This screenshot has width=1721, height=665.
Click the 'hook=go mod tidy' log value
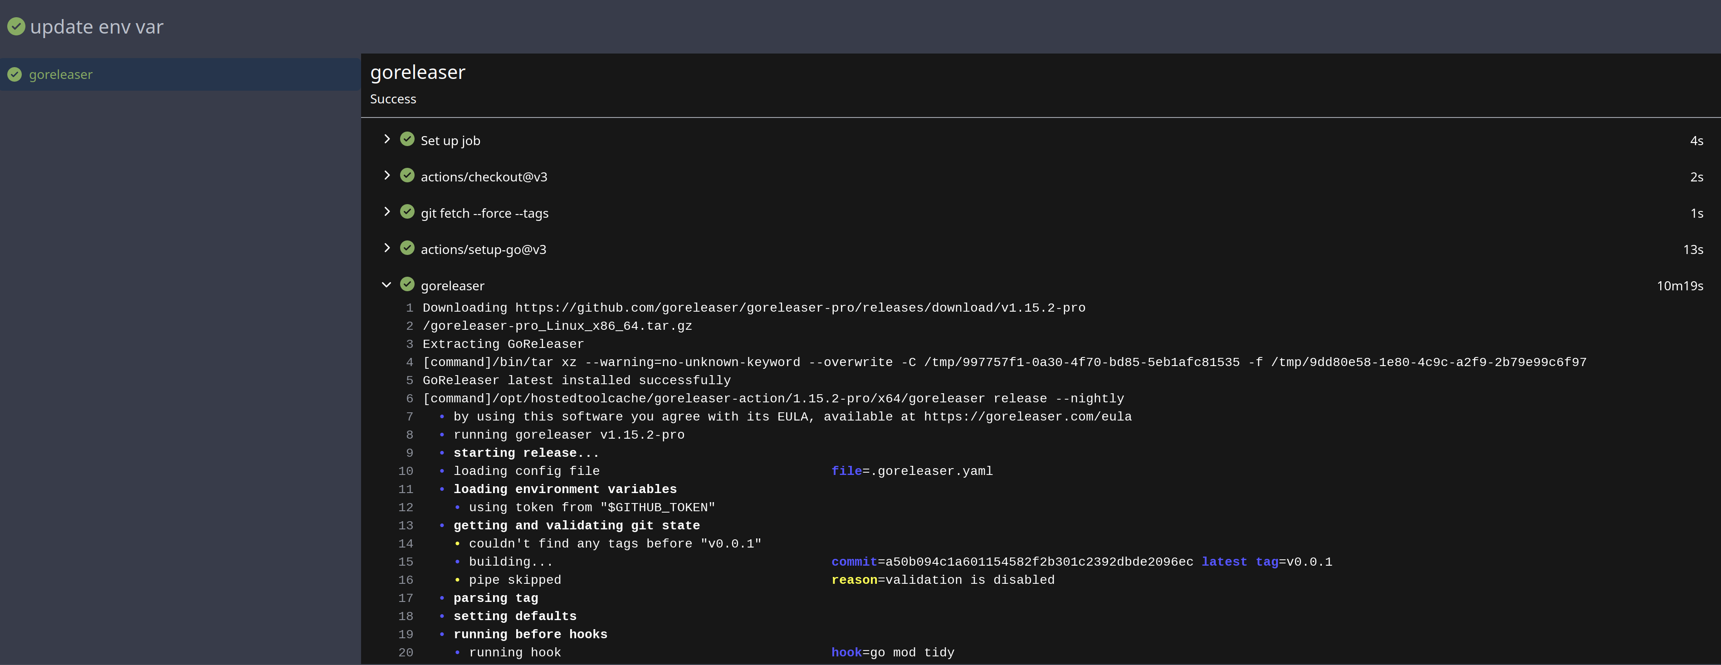pos(893,652)
